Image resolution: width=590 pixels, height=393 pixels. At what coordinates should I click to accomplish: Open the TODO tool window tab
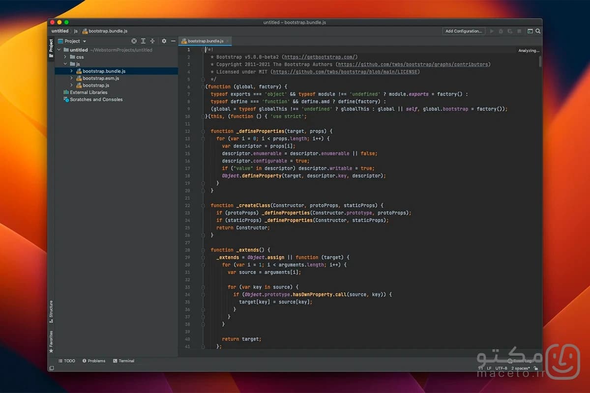[67, 361]
